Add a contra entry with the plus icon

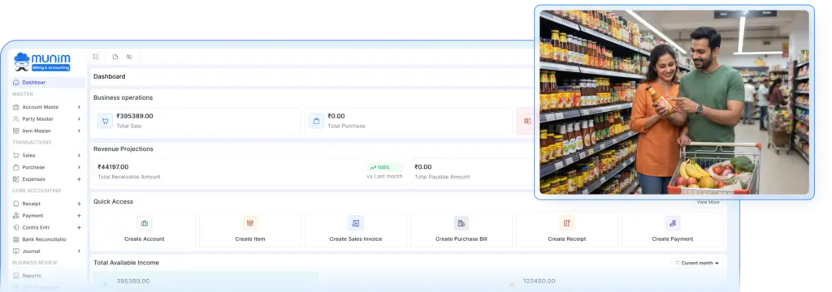79,227
